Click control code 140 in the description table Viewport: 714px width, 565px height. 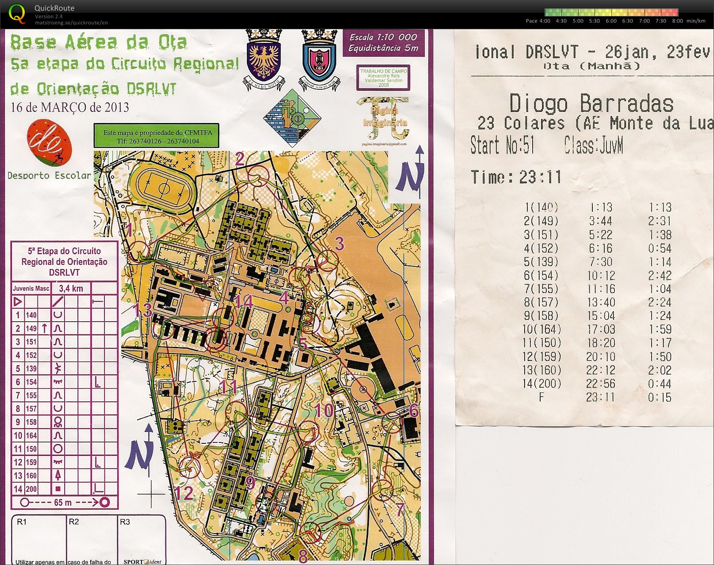(31, 315)
